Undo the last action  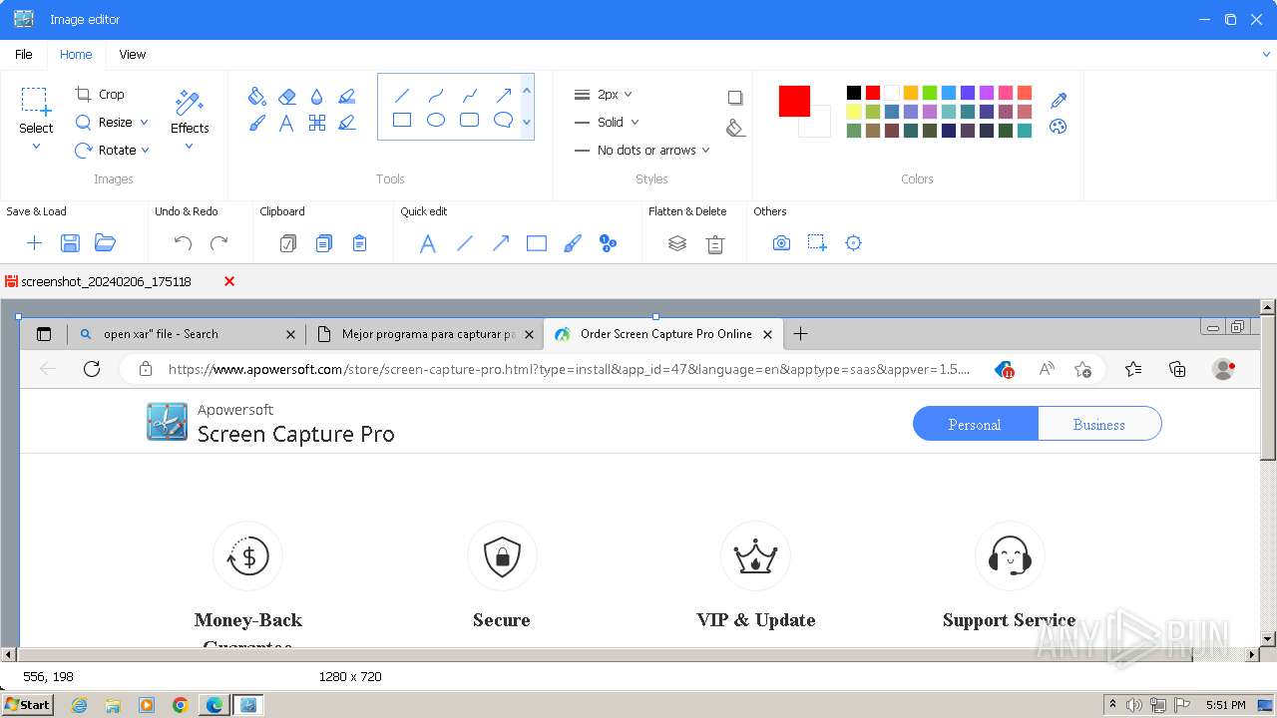pyautogui.click(x=183, y=243)
